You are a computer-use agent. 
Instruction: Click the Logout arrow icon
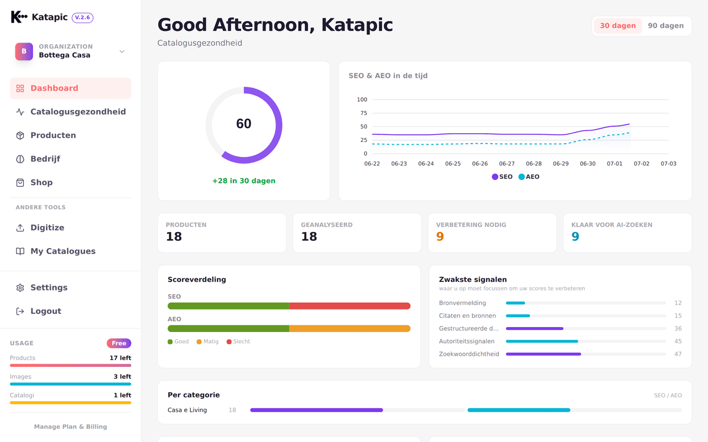click(x=20, y=311)
